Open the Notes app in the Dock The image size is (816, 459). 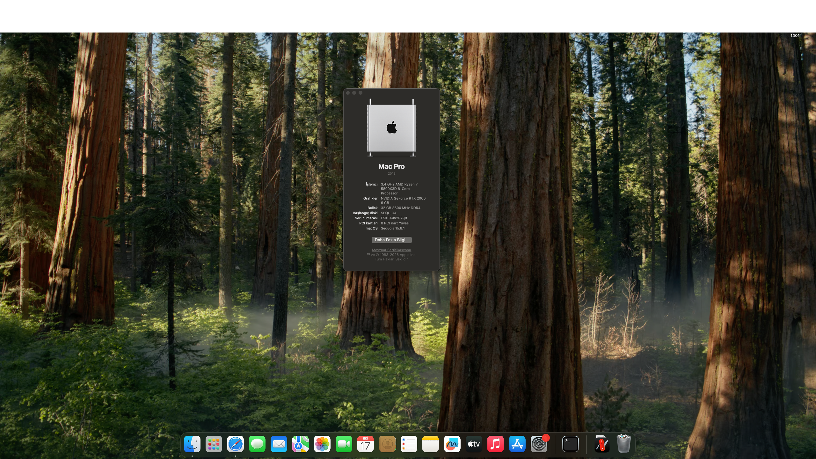[x=431, y=444]
